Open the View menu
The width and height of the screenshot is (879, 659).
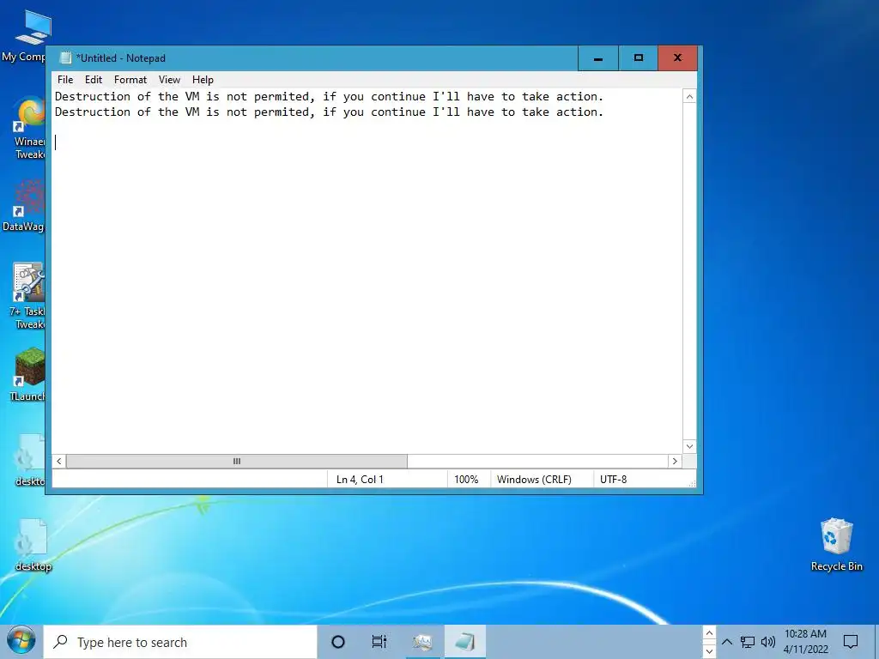point(169,80)
